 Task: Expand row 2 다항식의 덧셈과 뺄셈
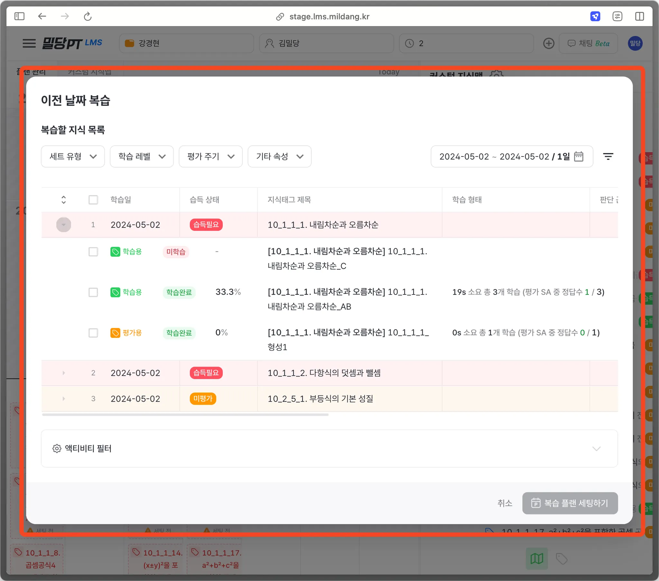tap(63, 373)
